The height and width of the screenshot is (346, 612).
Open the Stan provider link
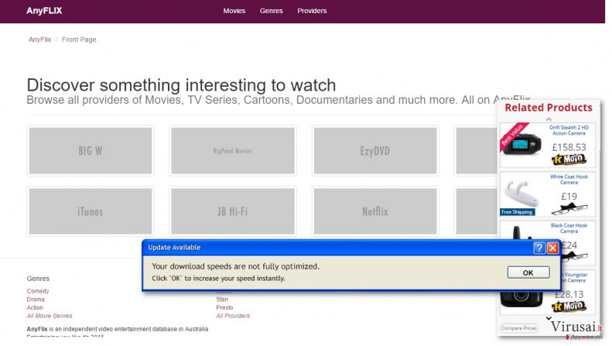(x=222, y=299)
